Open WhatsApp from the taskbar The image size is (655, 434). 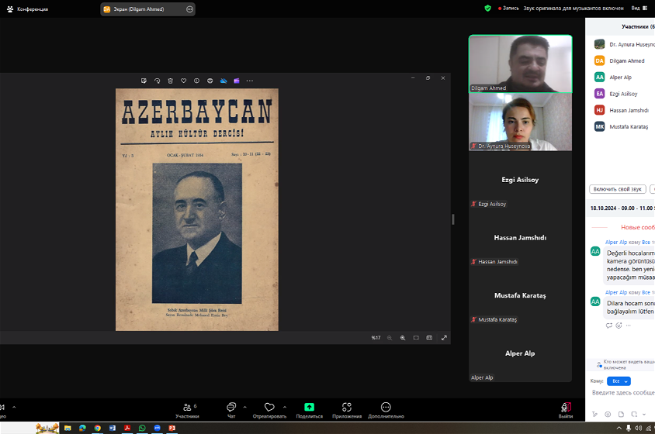142,428
